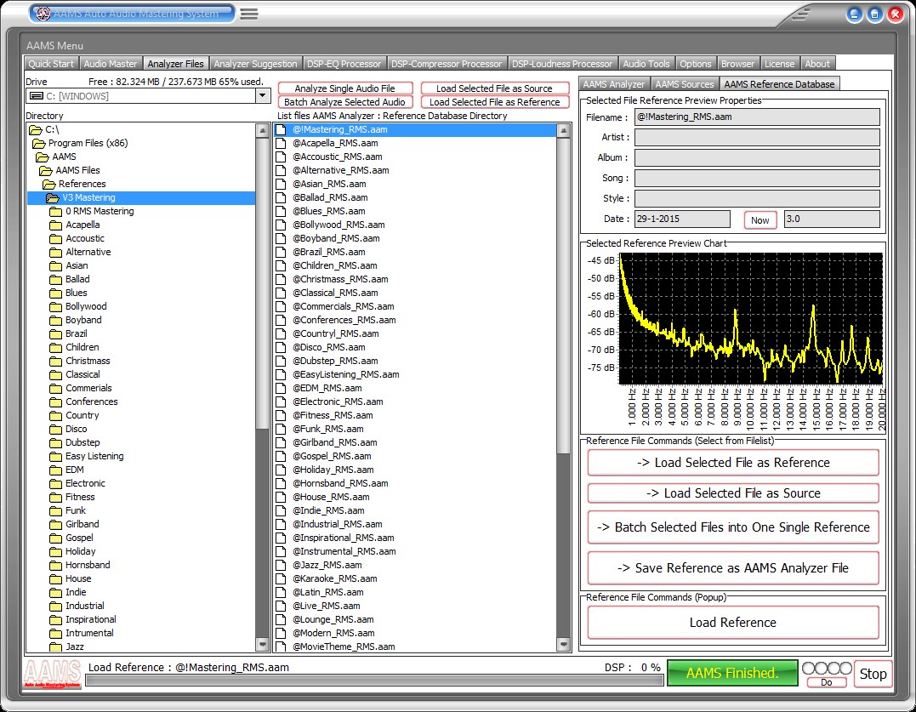Select the Electronic folder in directory tree
Viewport: 916px width, 712px height.
(x=85, y=484)
